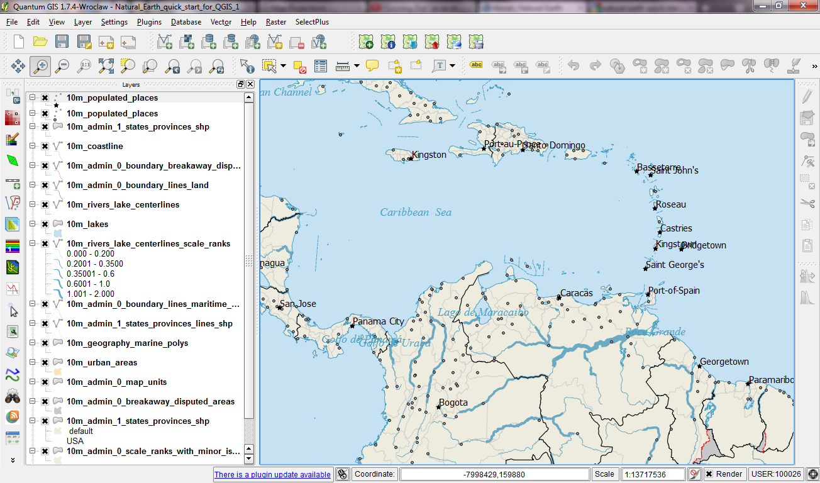
Task: Open the plugin update available link
Action: pyautogui.click(x=272, y=474)
